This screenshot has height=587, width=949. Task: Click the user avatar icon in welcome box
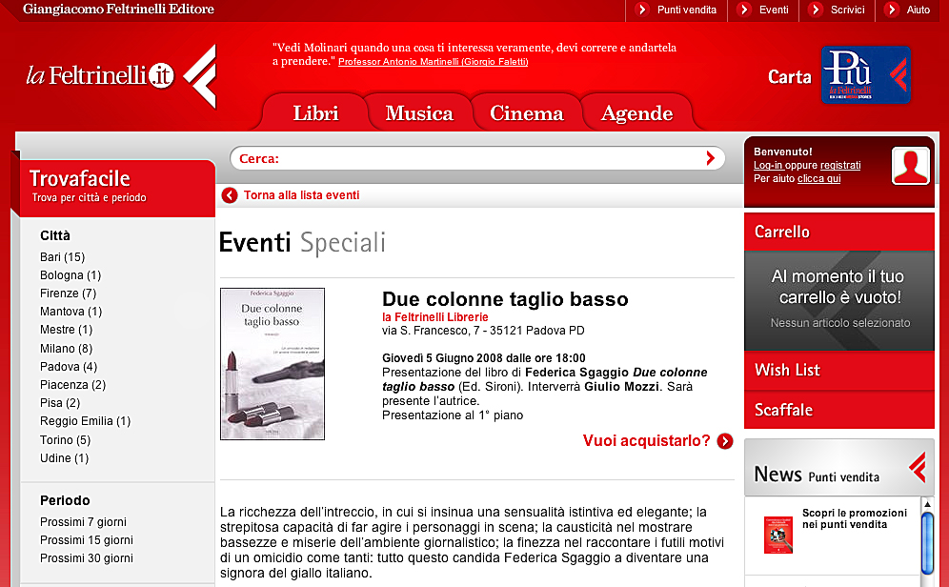point(910,166)
